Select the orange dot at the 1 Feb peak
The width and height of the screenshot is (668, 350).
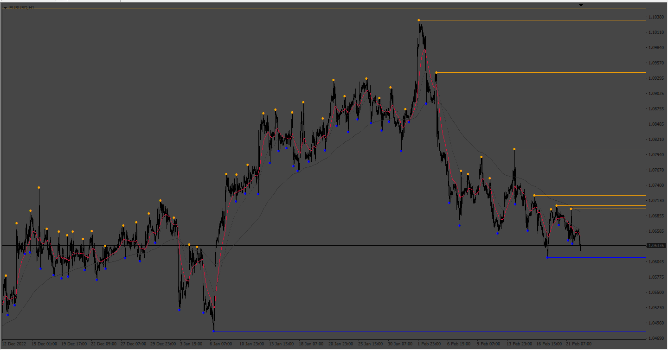[419, 20]
